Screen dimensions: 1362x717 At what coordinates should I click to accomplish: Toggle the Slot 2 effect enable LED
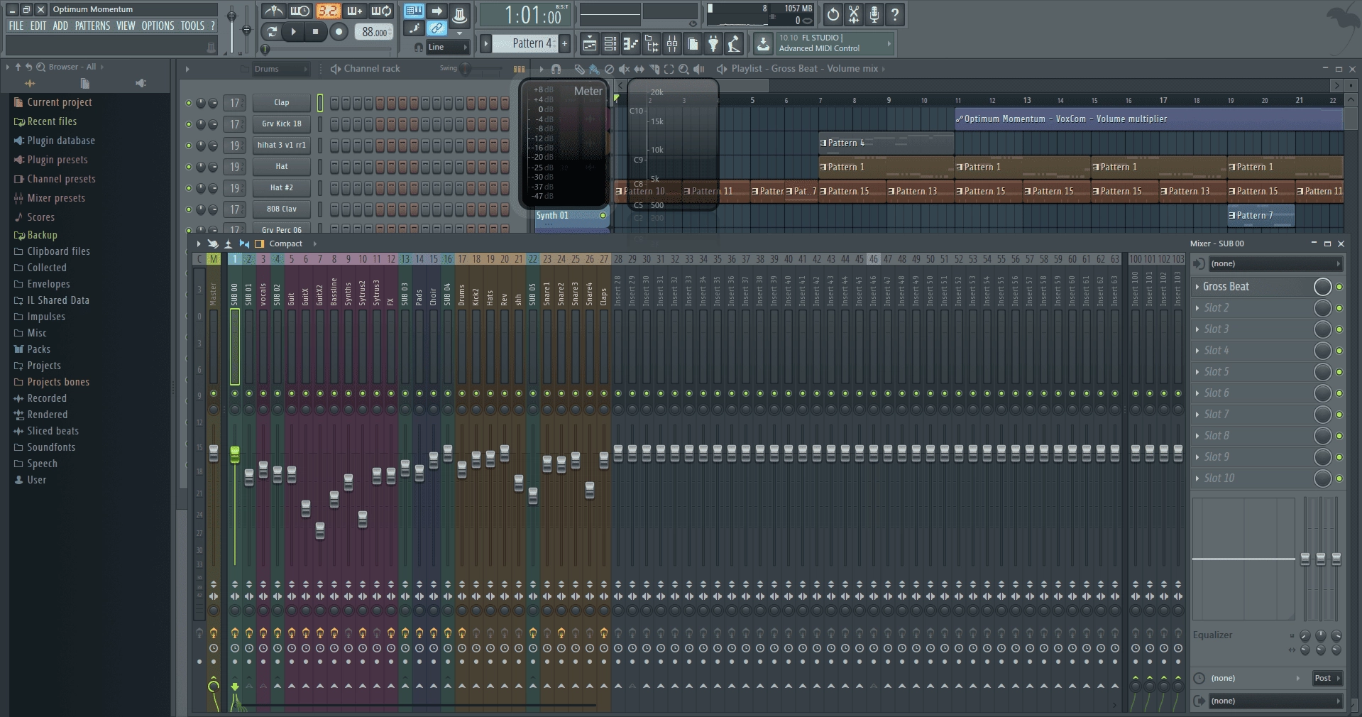tap(1339, 308)
